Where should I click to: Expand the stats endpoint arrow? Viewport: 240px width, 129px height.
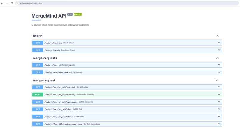(219, 117)
